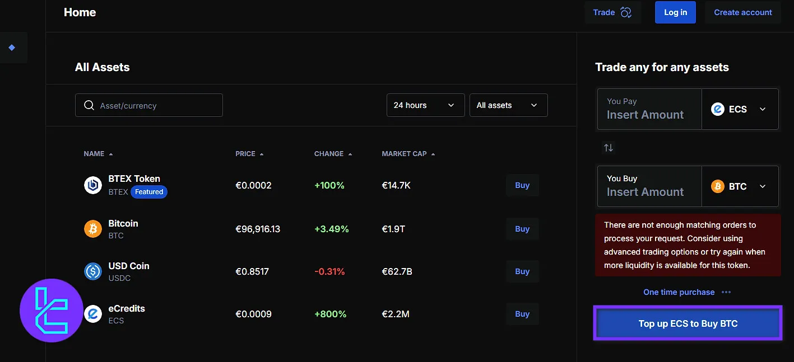The width and height of the screenshot is (794, 362).
Task: Click the purple TradingFinder logo badge
Action: 51,311
